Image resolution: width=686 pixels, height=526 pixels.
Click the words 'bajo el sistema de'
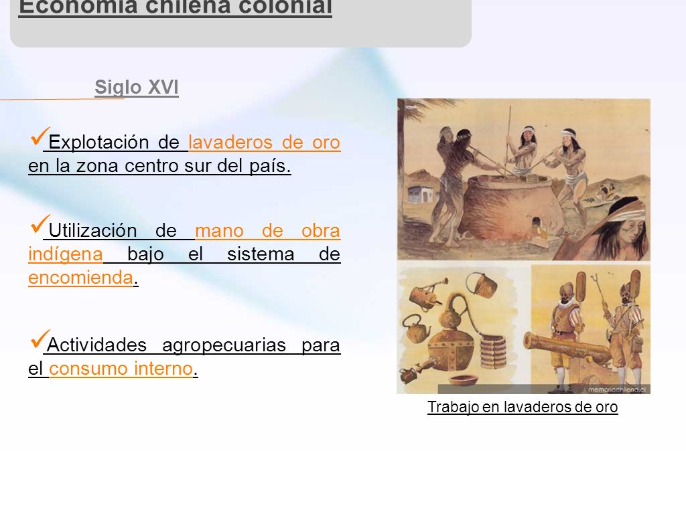coord(234,254)
